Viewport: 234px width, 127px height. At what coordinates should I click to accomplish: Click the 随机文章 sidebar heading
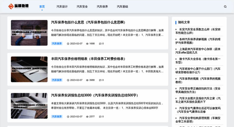[x=184, y=22]
